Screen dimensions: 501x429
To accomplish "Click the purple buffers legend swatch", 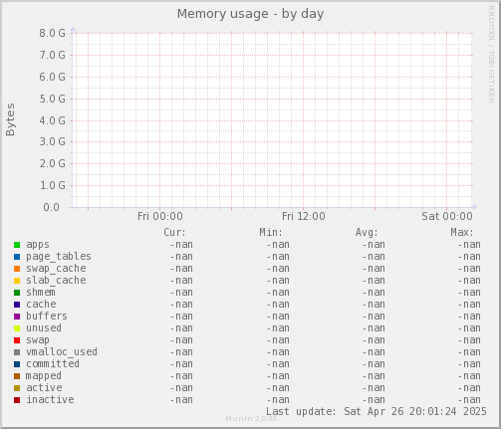I will pyautogui.click(x=17, y=317).
